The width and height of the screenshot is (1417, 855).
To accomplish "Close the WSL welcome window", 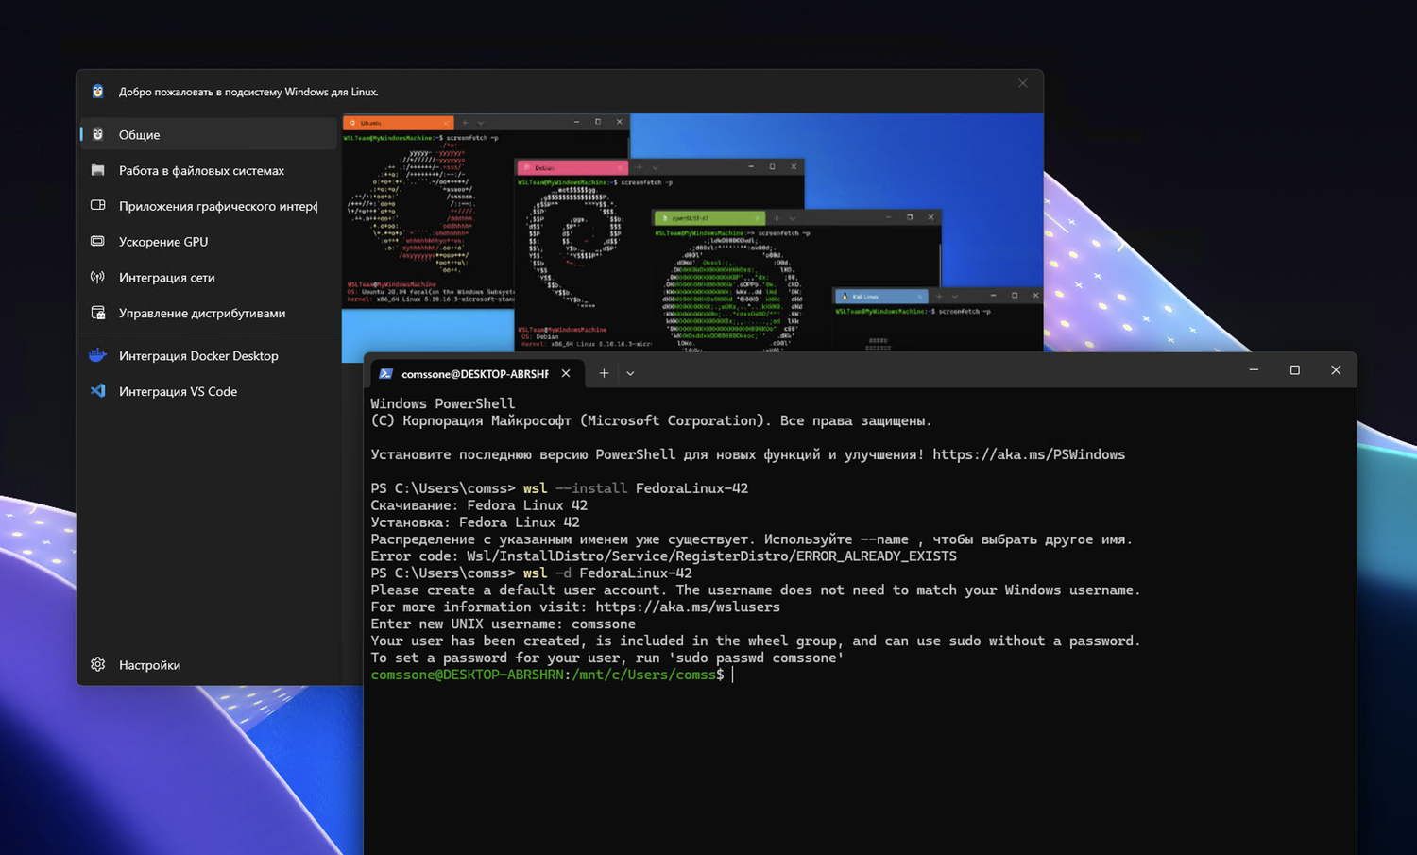I will pos(1023,83).
